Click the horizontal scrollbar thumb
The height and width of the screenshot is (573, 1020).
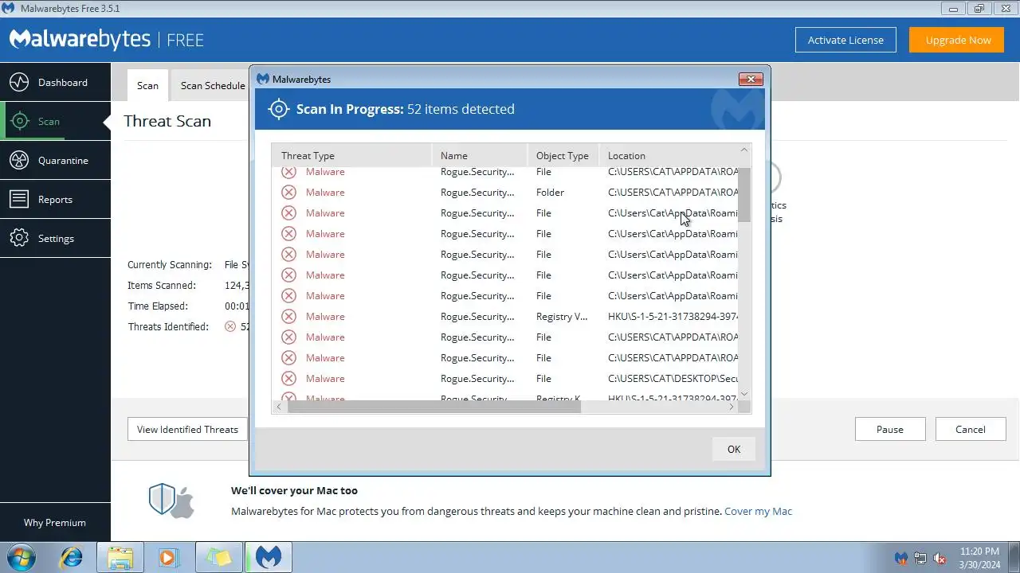(434, 407)
